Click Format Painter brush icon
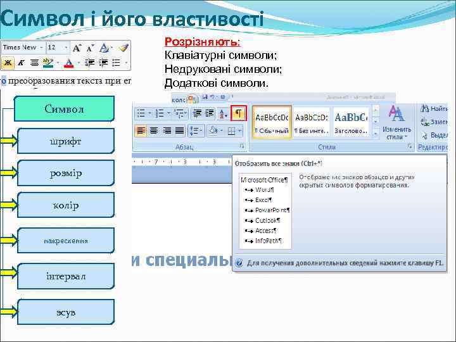456x342 pixels. coord(123,47)
